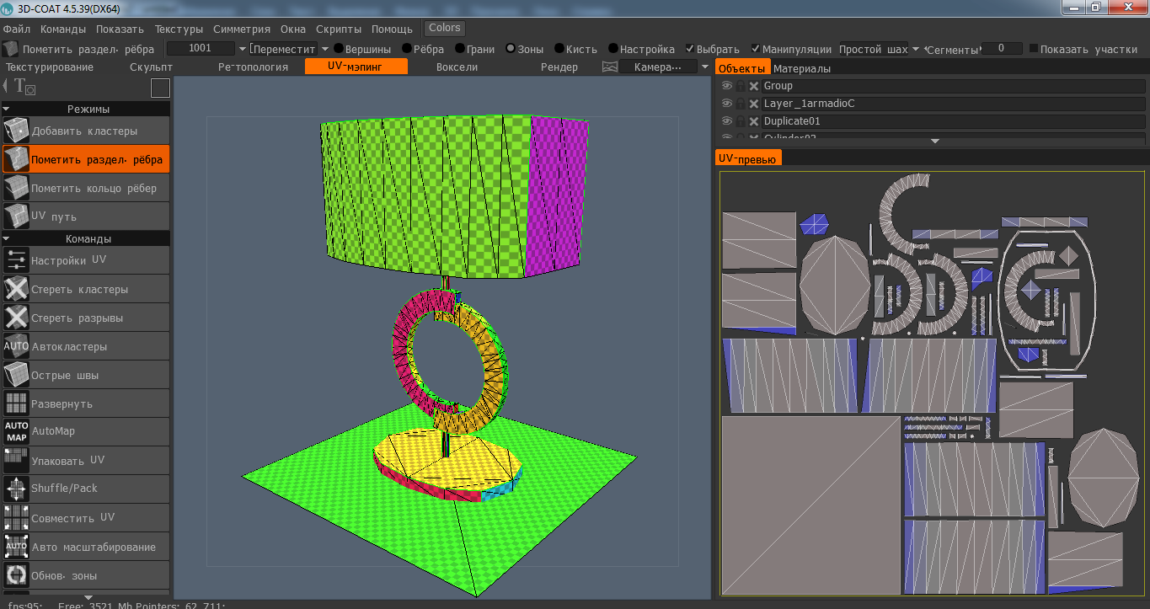Run the AutoMap command icon
1150x609 pixels.
pos(16,432)
